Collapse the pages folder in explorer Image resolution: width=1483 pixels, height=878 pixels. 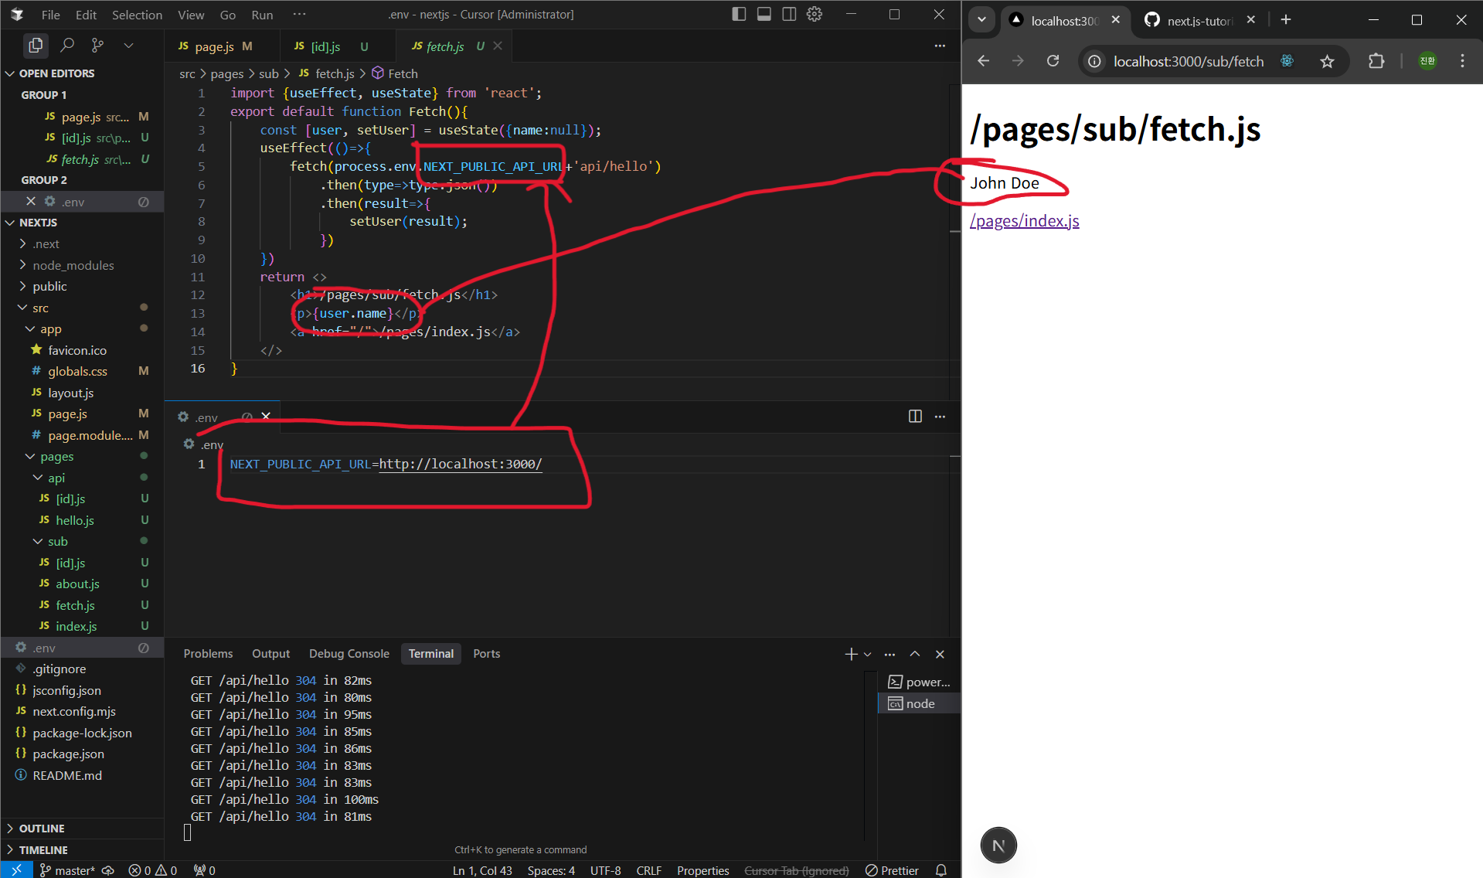56,457
